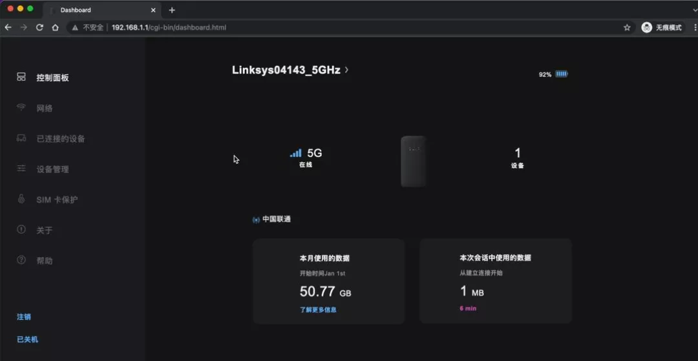The width and height of the screenshot is (698, 361).
Task: Open the browser three-dot menu
Action: [695, 28]
